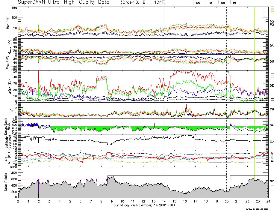This screenshot has height=210, width=274.
Task: Click the 5% red legend marker
Action: (x=231, y=2)
